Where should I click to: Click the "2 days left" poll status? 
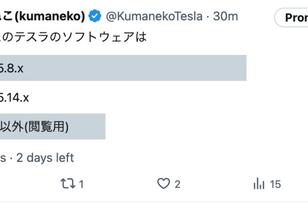pos(45,157)
